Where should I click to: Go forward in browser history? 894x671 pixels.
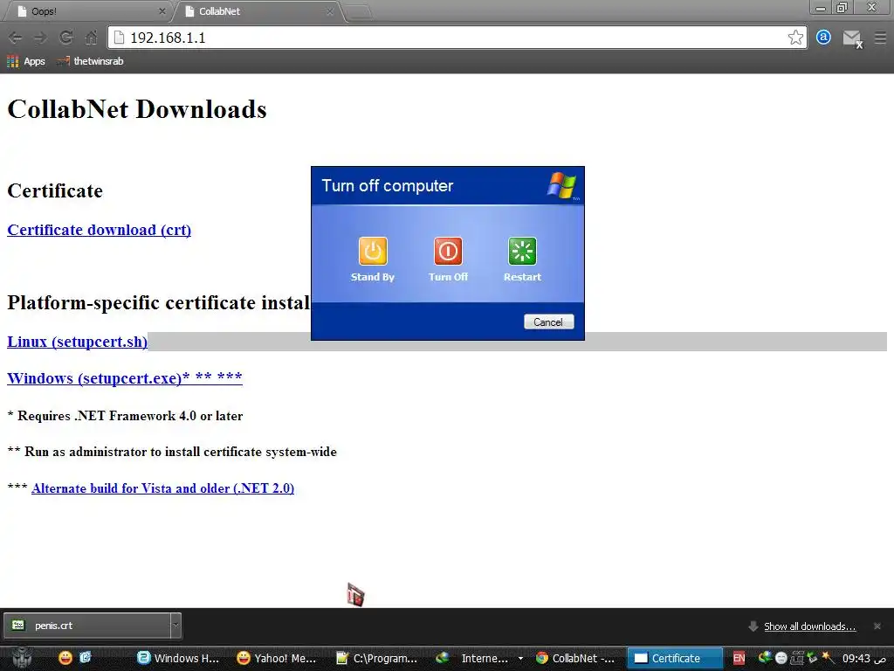pyautogui.click(x=40, y=38)
